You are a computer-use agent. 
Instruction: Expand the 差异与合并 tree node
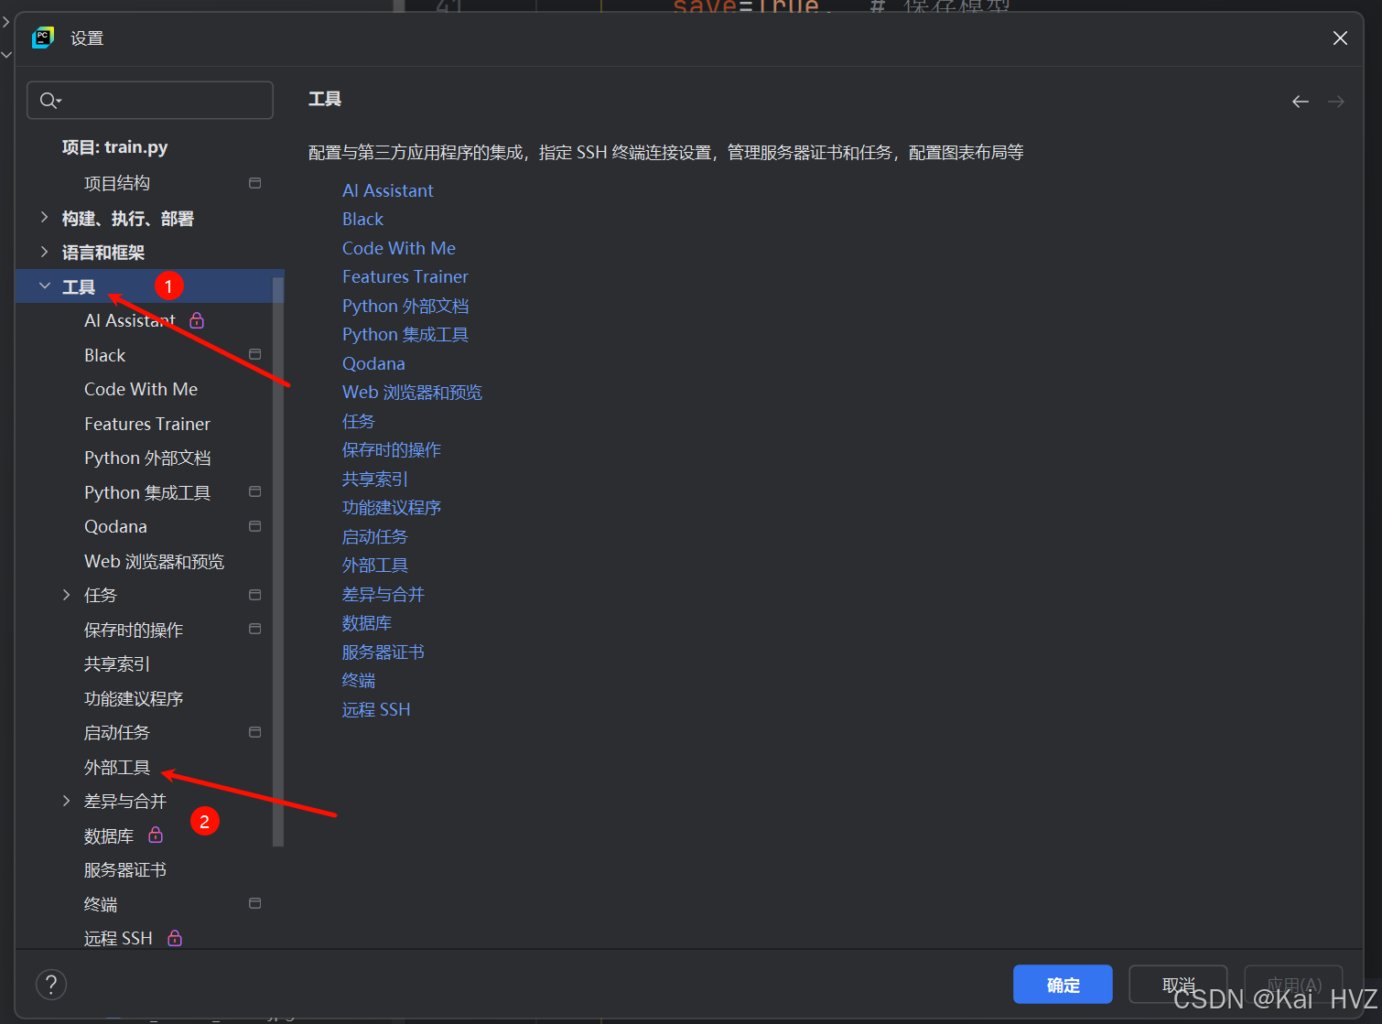pyautogui.click(x=66, y=801)
